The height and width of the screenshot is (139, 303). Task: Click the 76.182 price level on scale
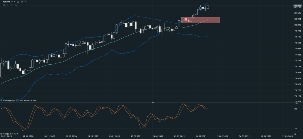click(298, 66)
